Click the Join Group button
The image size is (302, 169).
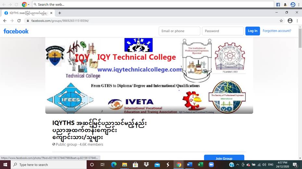pos(224,158)
